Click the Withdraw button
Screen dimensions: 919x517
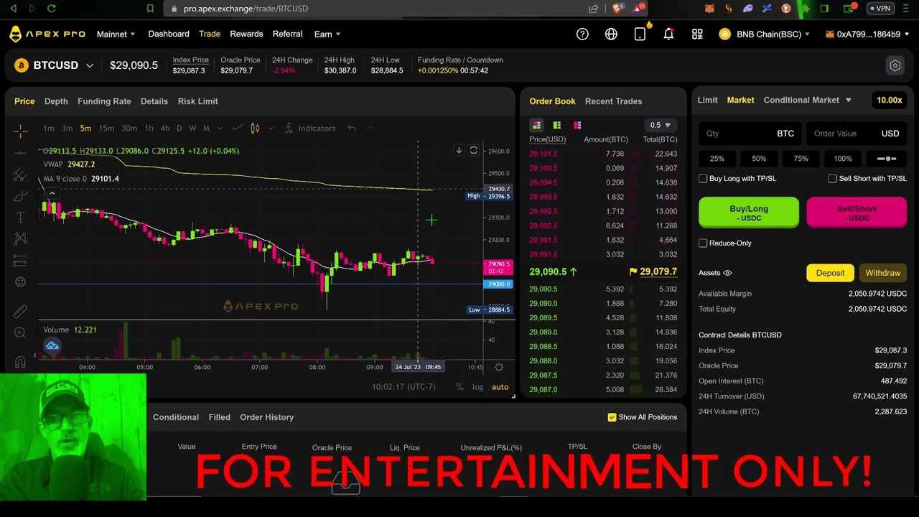pyautogui.click(x=882, y=273)
